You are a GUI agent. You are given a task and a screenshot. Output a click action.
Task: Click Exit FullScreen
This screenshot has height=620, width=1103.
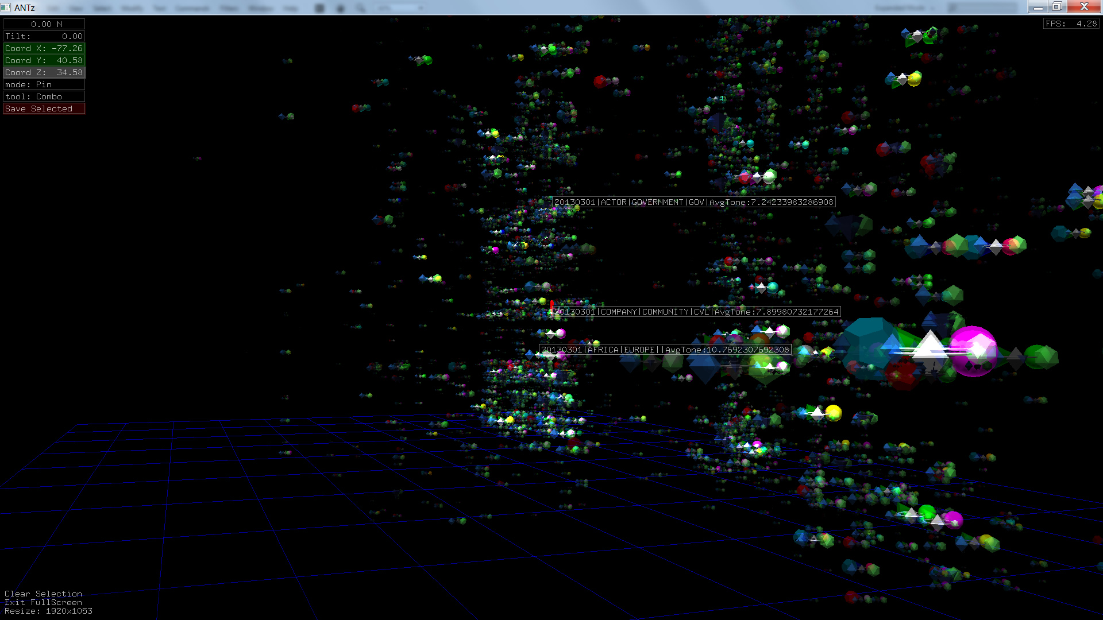(43, 602)
